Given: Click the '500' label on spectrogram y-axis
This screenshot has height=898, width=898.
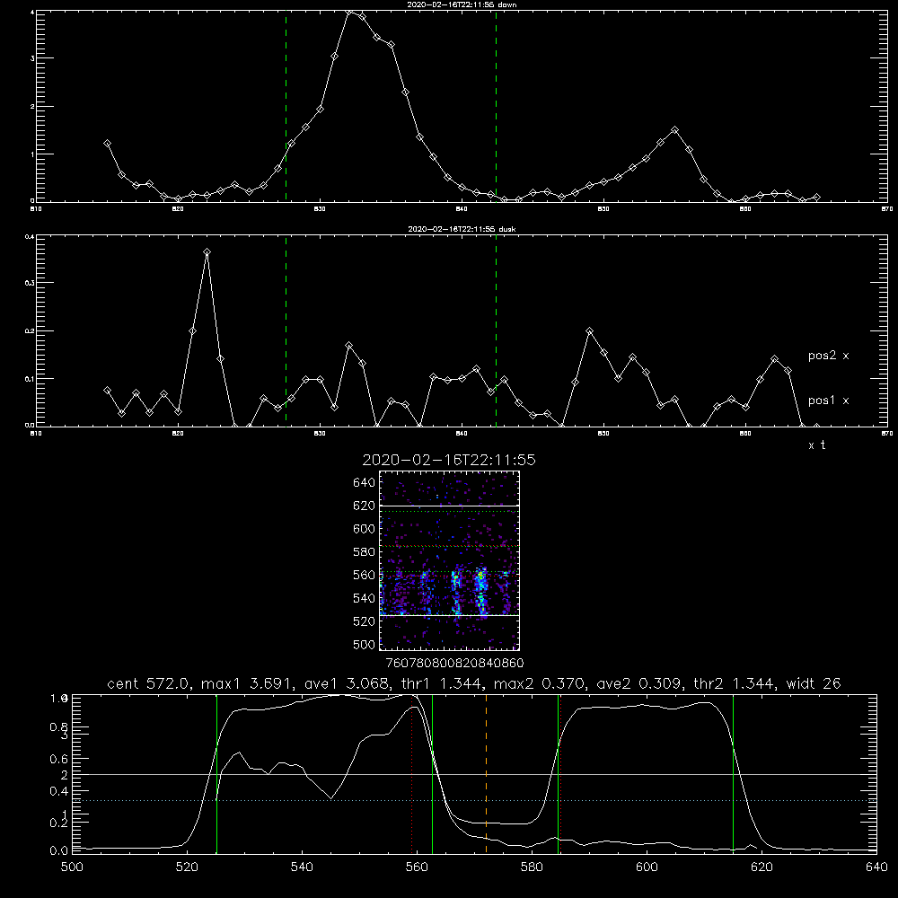Looking at the screenshot, I should click(365, 644).
